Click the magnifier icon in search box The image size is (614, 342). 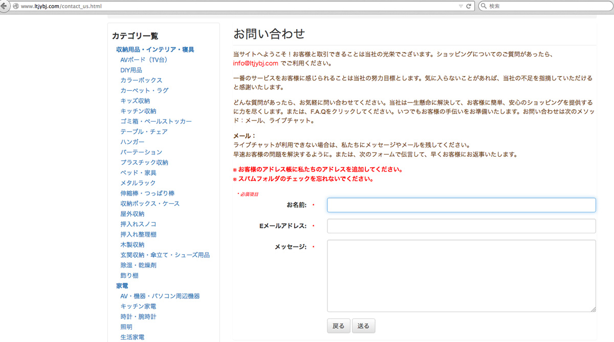point(484,6)
